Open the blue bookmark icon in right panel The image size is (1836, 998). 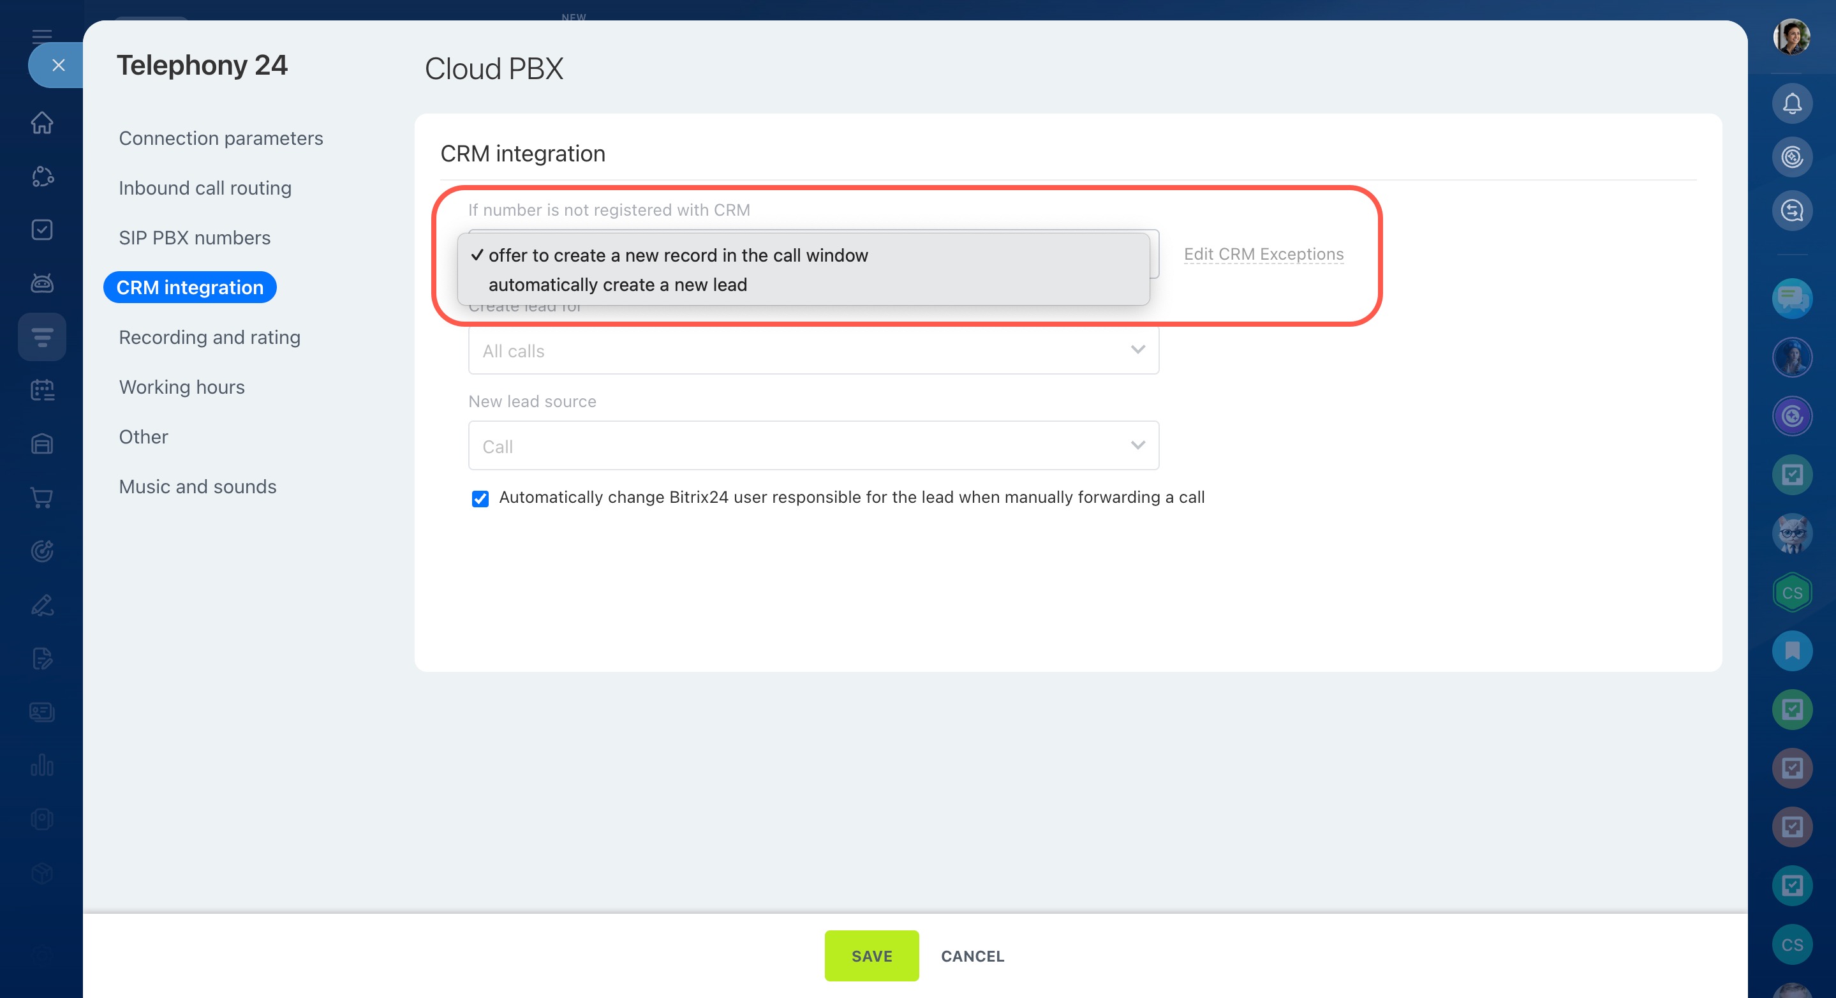[1791, 650]
